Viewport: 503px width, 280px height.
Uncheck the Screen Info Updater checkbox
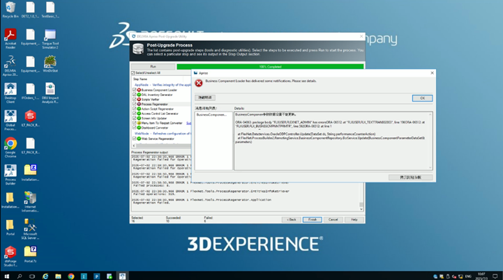click(x=135, y=118)
